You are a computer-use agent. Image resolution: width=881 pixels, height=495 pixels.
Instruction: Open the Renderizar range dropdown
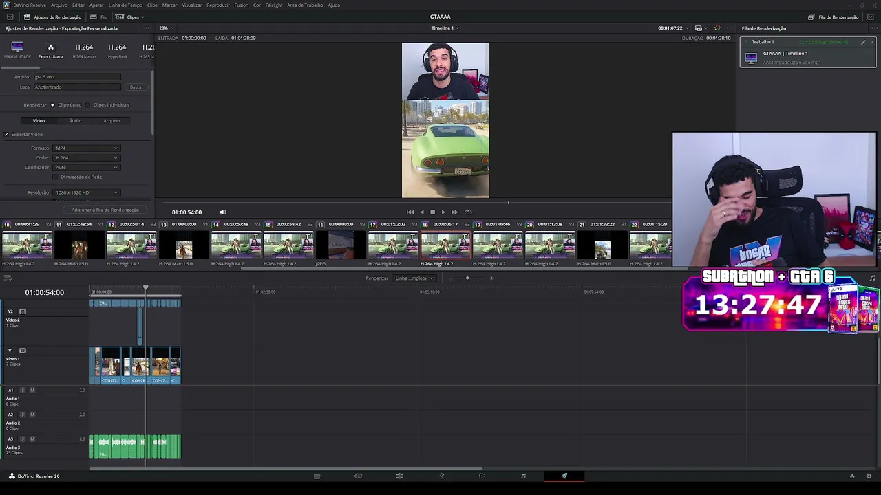414,278
